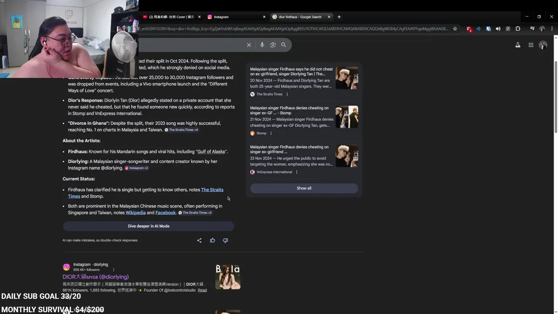This screenshot has height=314, width=558.
Task: Open the Google account avatar
Action: pyautogui.click(x=543, y=45)
